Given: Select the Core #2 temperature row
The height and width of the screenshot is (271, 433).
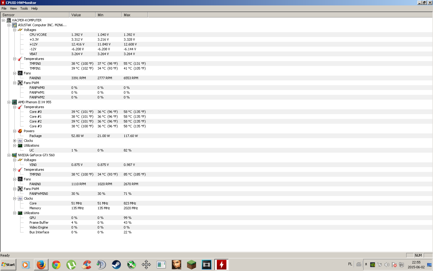Looking at the screenshot, I should (x=216, y=121).
